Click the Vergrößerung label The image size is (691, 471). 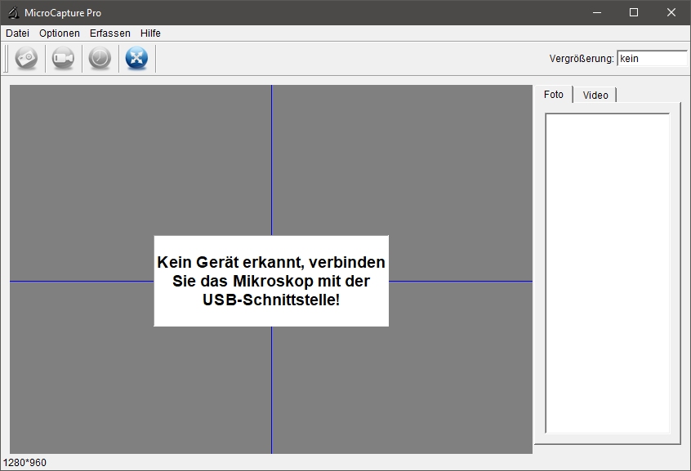(582, 59)
